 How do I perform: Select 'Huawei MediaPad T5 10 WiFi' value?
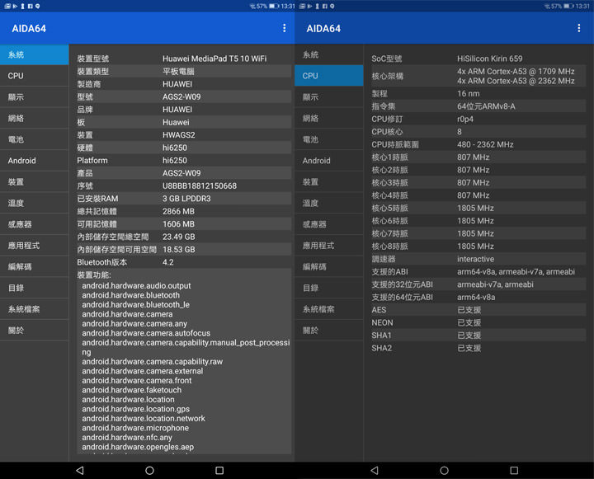click(214, 59)
